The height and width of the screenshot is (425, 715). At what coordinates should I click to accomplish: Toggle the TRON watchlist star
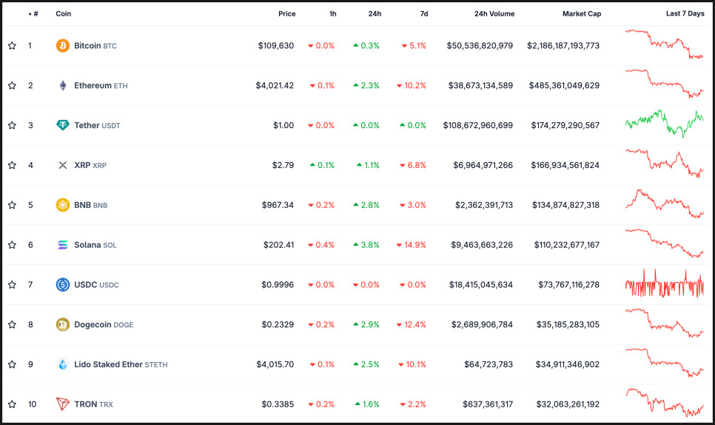[13, 404]
